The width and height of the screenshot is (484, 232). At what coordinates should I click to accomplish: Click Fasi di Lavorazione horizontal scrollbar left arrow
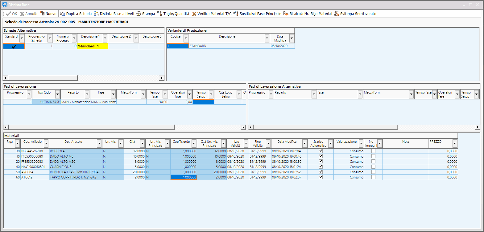coord(6,127)
